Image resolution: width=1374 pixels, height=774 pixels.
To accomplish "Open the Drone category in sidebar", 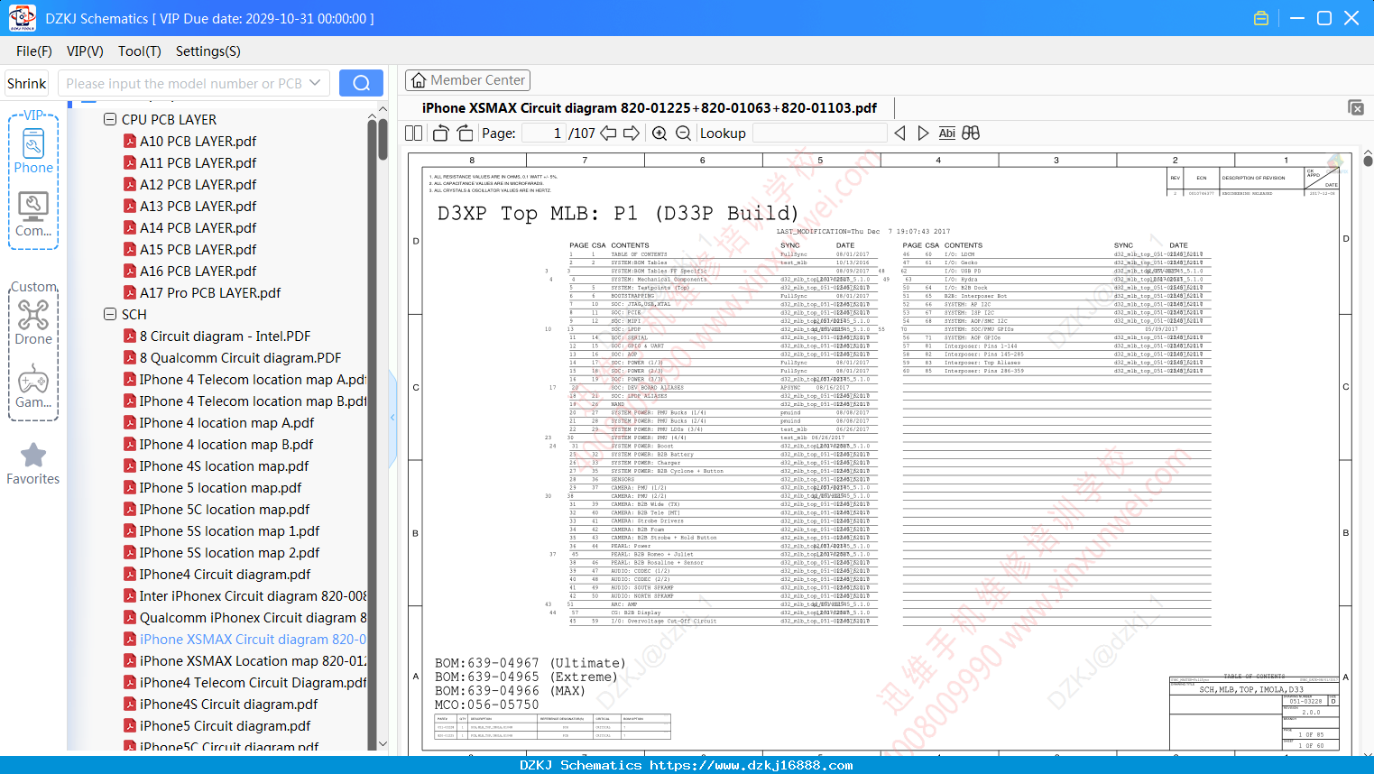I will point(33,323).
